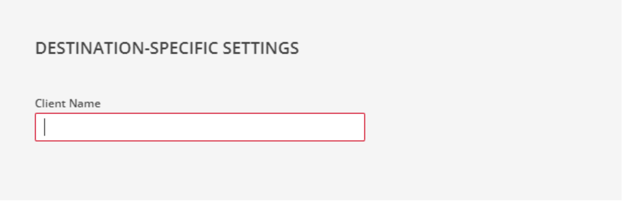Click the Client Name field label
Image resolution: width=623 pixels, height=201 pixels.
tap(68, 103)
